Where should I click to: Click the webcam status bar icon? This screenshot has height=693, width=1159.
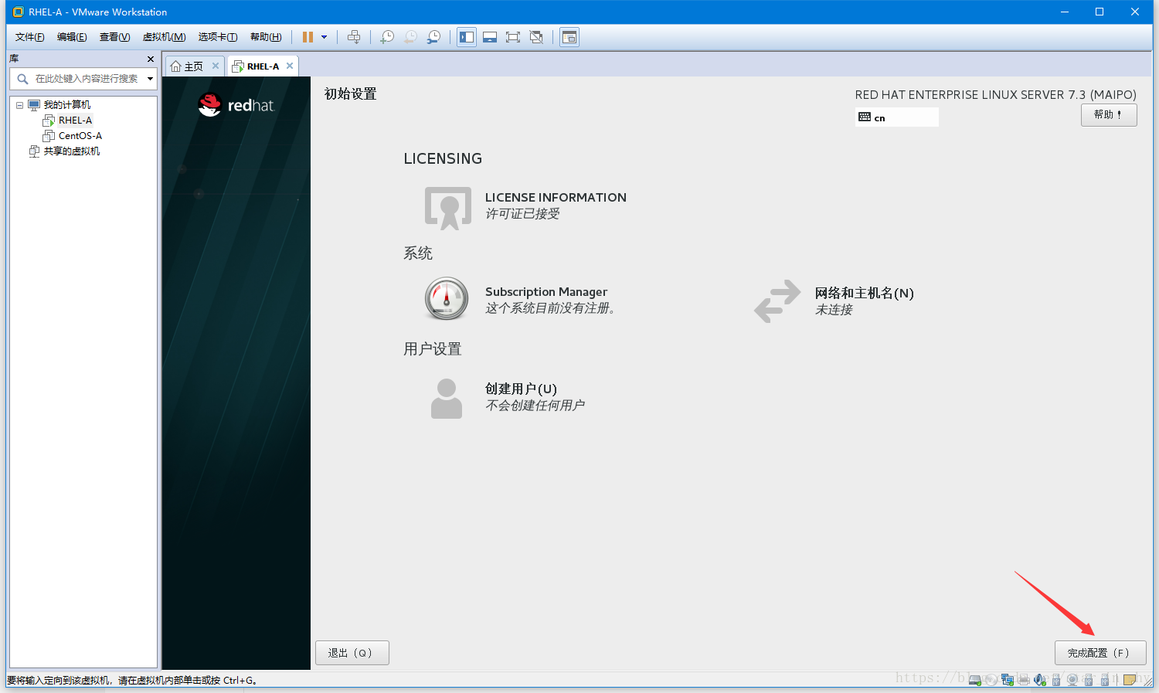(x=1072, y=681)
